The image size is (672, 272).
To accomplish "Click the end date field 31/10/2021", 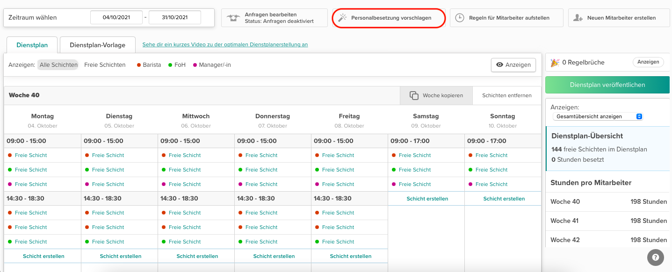I will (175, 18).
